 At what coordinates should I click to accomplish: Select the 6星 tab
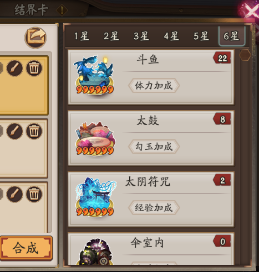(x=232, y=36)
